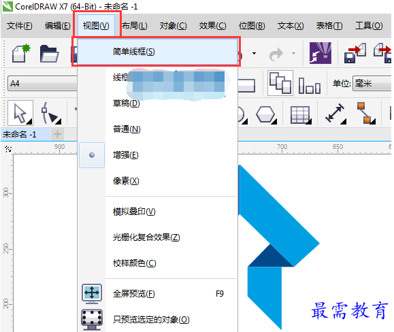Choose 草稿(D) view mode

tap(158, 103)
